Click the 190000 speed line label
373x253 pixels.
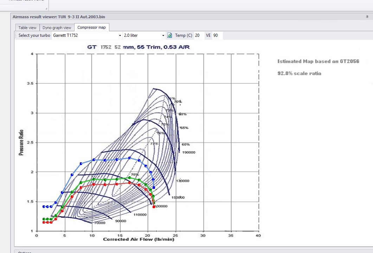pos(189,152)
